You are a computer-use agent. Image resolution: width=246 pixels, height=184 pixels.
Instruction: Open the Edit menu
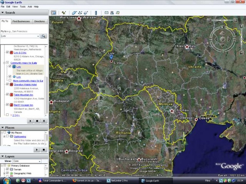[x=8, y=7]
